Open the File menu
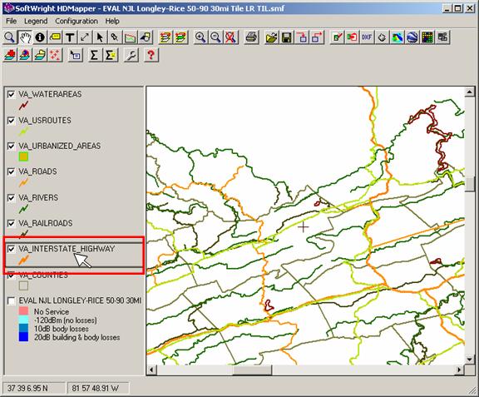Image resolution: width=479 pixels, height=397 pixels. pos(12,21)
